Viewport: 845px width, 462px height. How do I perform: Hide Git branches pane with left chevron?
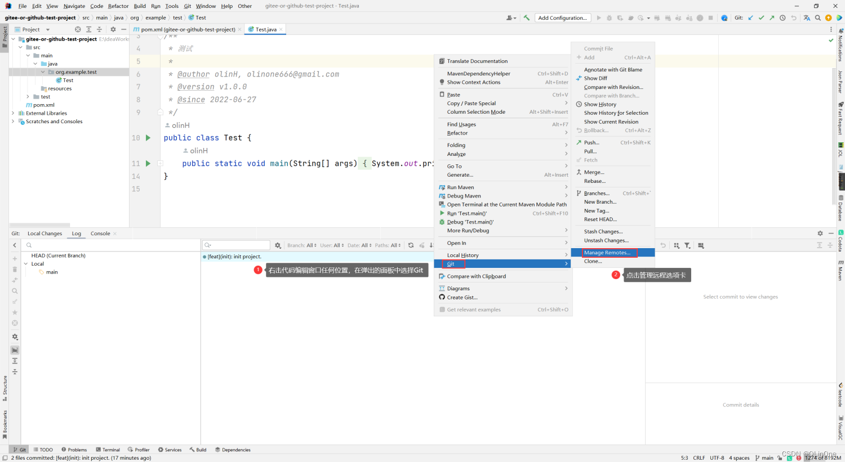[x=15, y=245]
